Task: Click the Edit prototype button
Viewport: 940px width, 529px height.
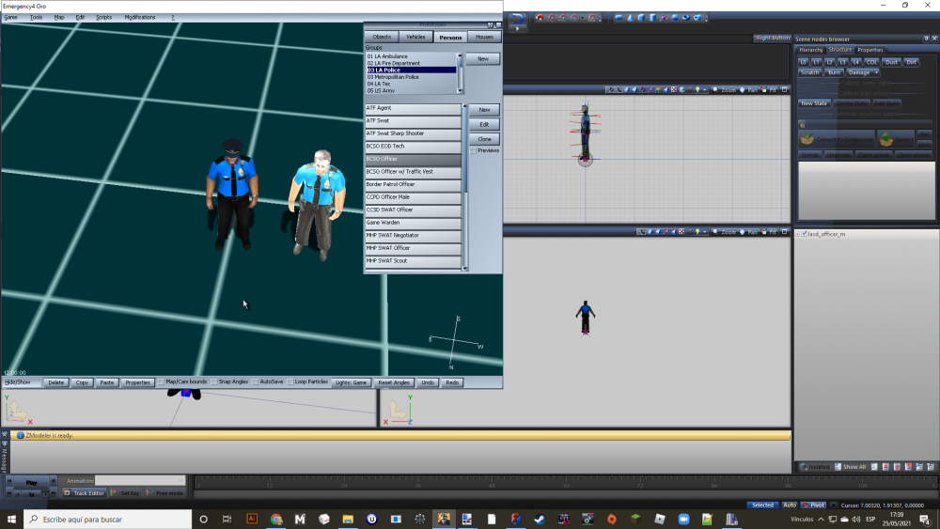Action: pyautogui.click(x=484, y=125)
